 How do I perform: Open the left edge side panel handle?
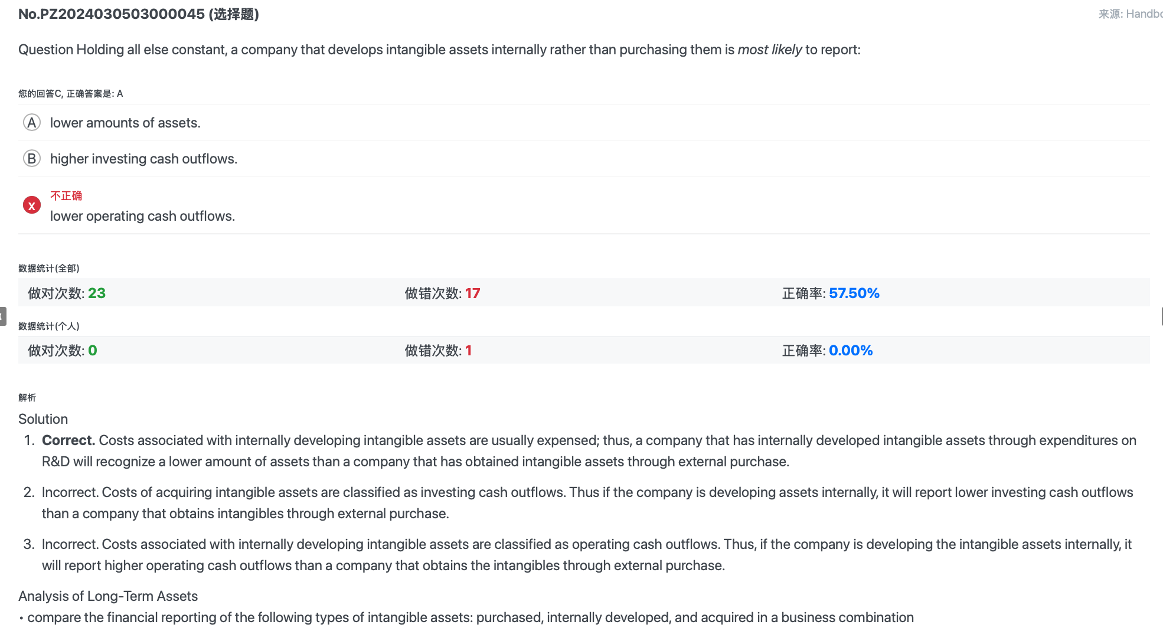coord(3,316)
